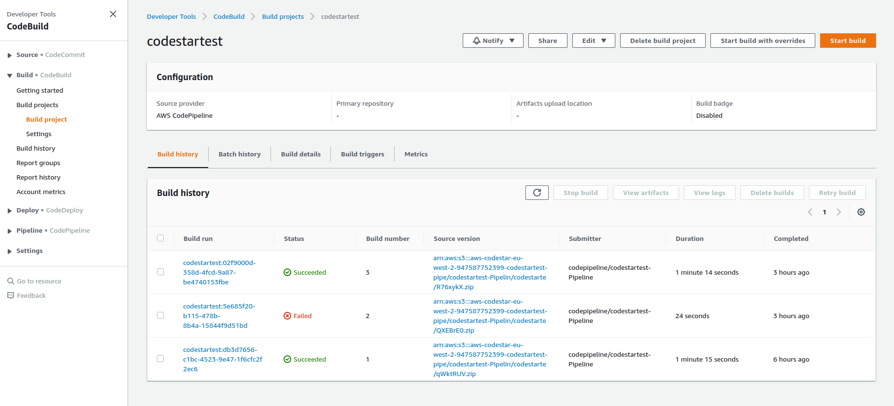Check the box for build number 1
The width and height of the screenshot is (894, 406).
tap(160, 359)
